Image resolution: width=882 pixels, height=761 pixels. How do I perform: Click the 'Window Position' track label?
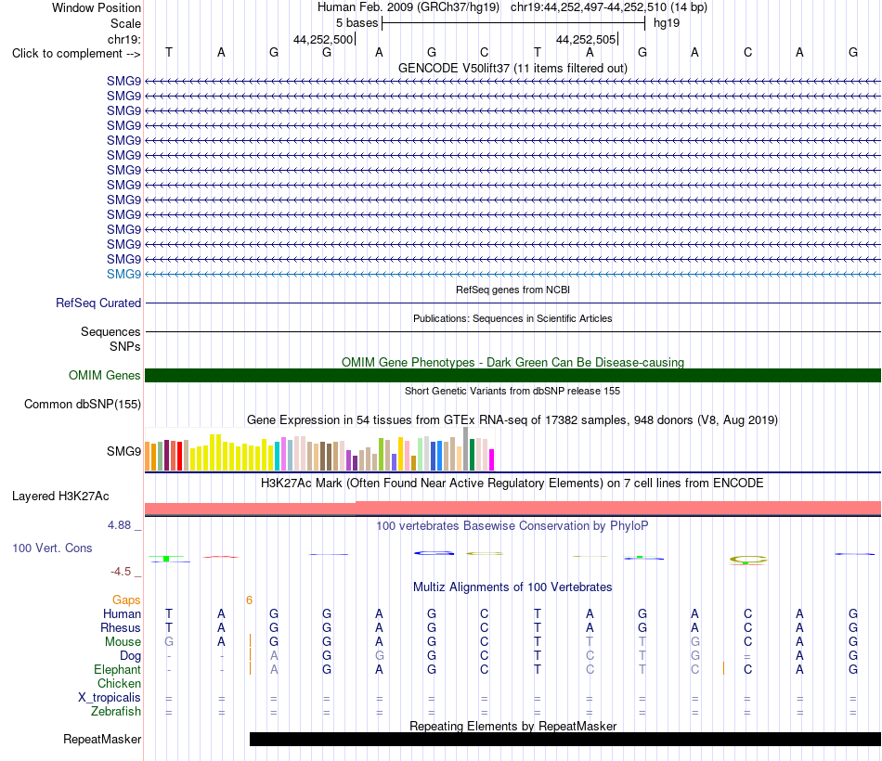click(x=97, y=7)
